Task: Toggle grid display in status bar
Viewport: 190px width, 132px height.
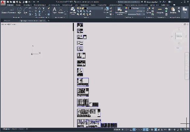Action: (122, 130)
